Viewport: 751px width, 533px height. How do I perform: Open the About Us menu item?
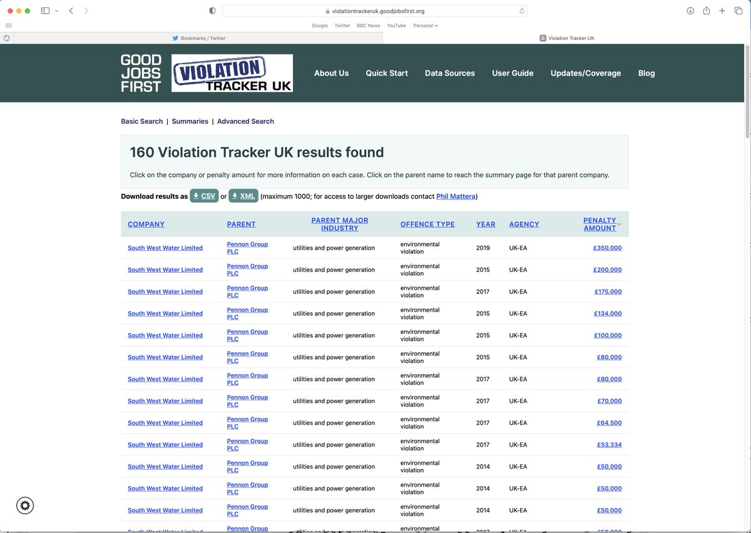[x=331, y=73]
